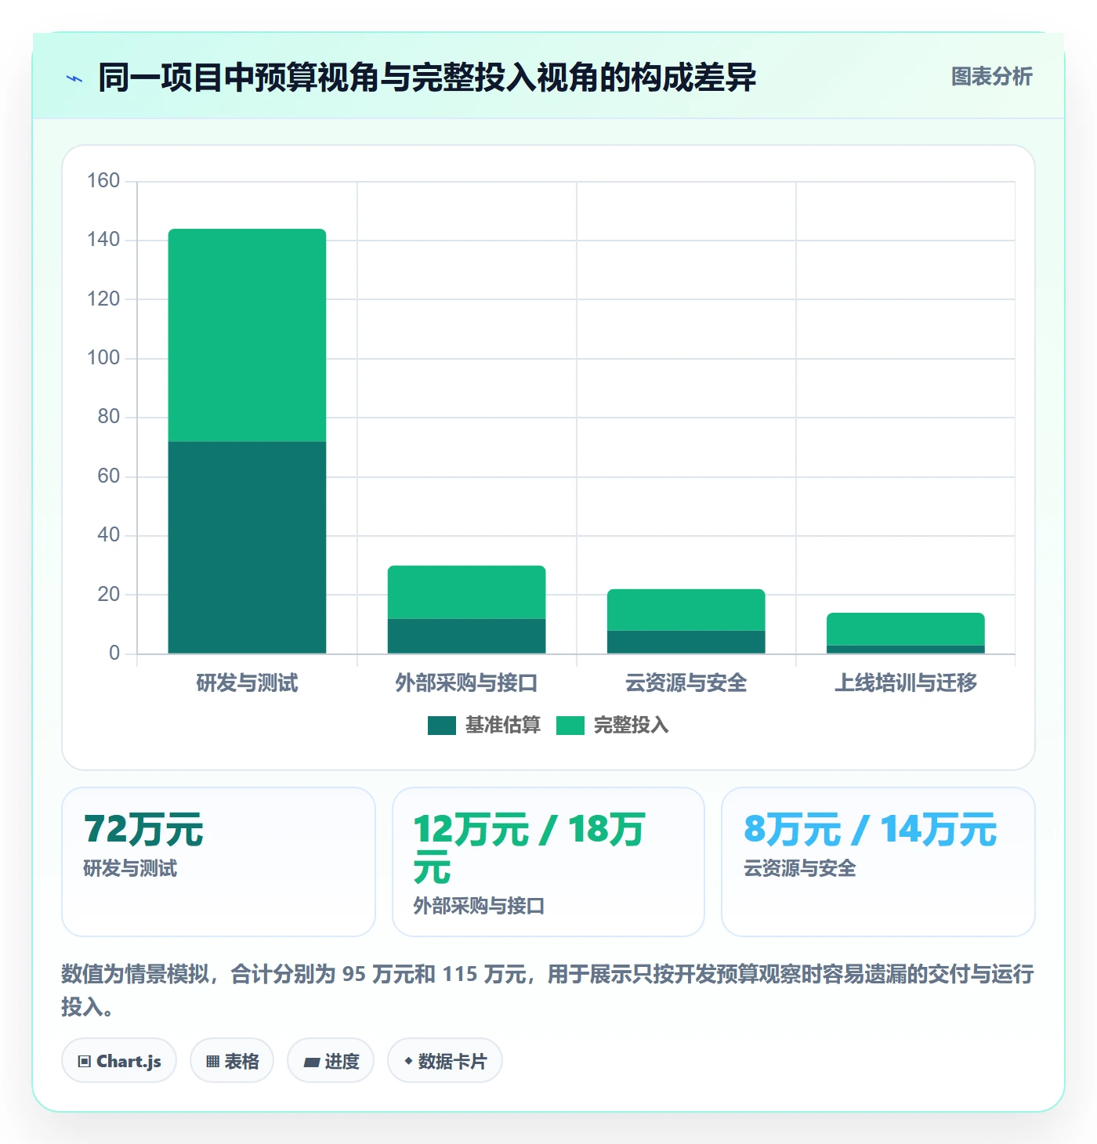
Task: Click 云资源与安全 caption in data card
Action: click(799, 868)
